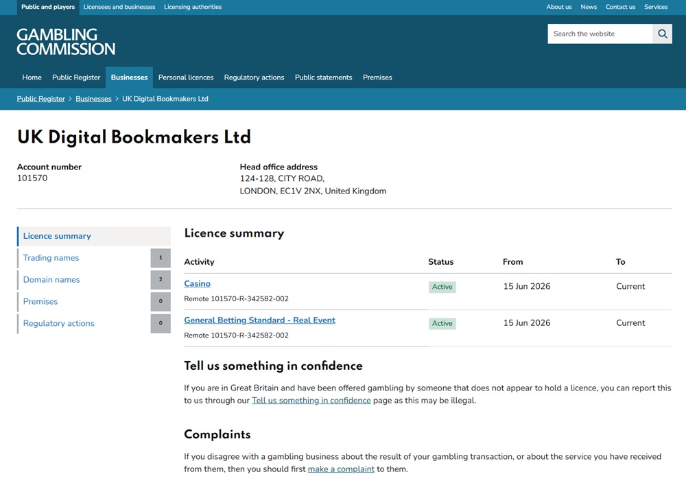Open Personal licences navigation item
This screenshot has height=483, width=686.
[186, 78]
